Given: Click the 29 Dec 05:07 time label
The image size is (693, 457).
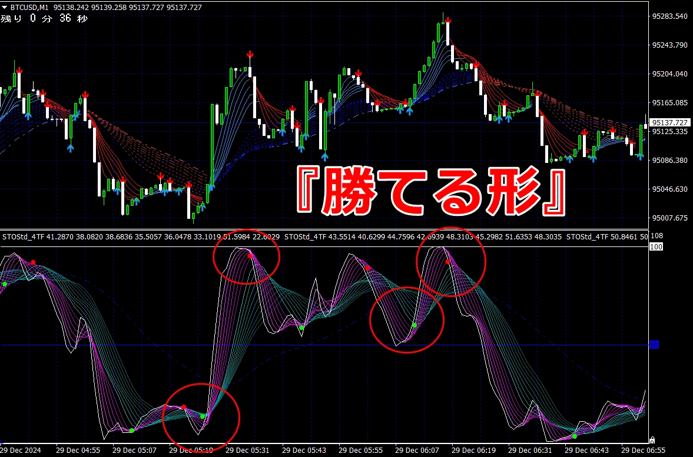Looking at the screenshot, I should pyautogui.click(x=134, y=451).
